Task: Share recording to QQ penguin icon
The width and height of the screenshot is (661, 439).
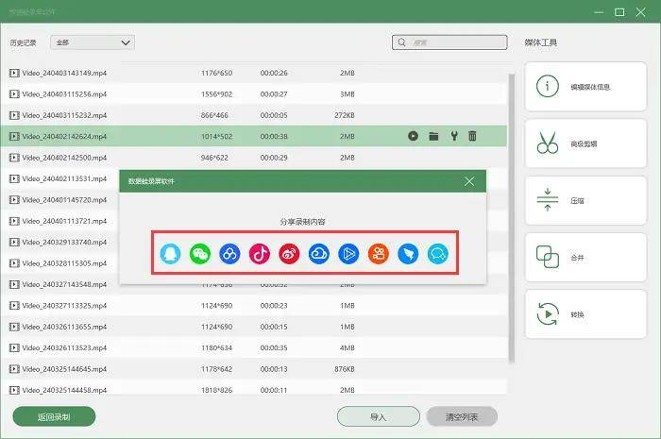Action: [x=170, y=254]
